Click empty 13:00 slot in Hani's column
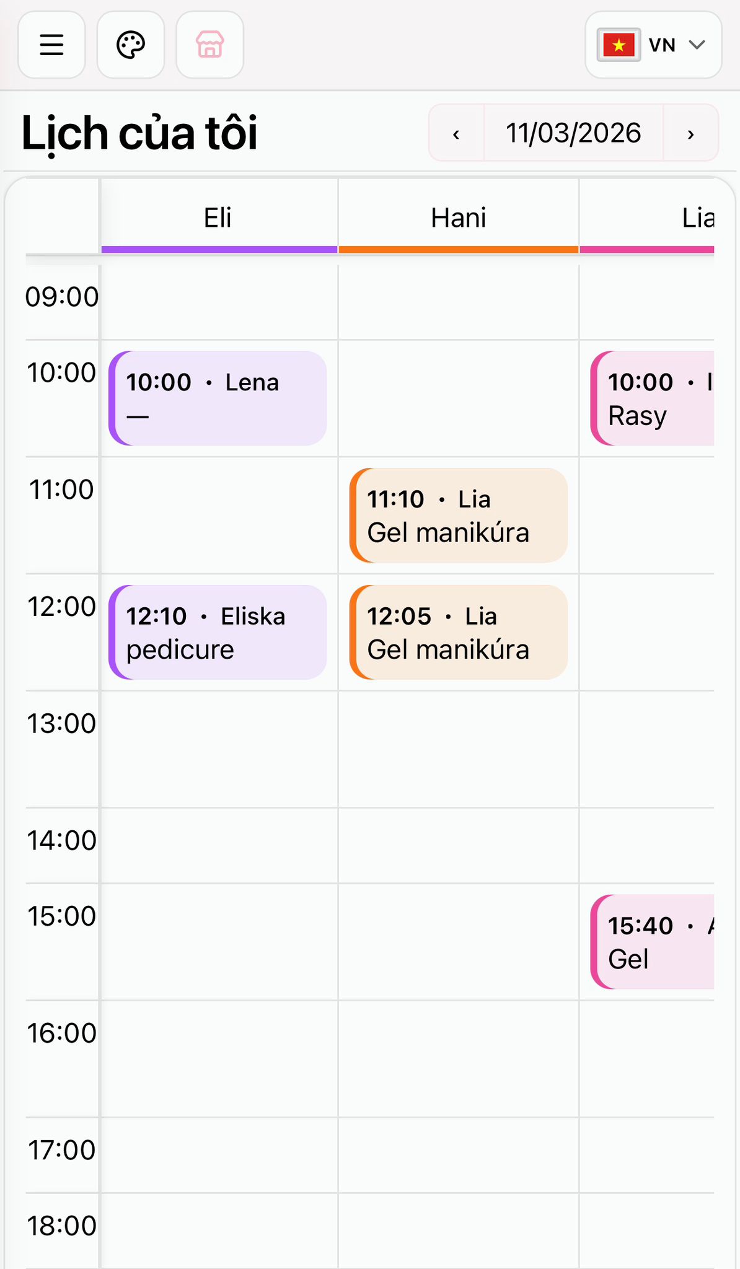This screenshot has height=1269, width=740. coord(459,749)
